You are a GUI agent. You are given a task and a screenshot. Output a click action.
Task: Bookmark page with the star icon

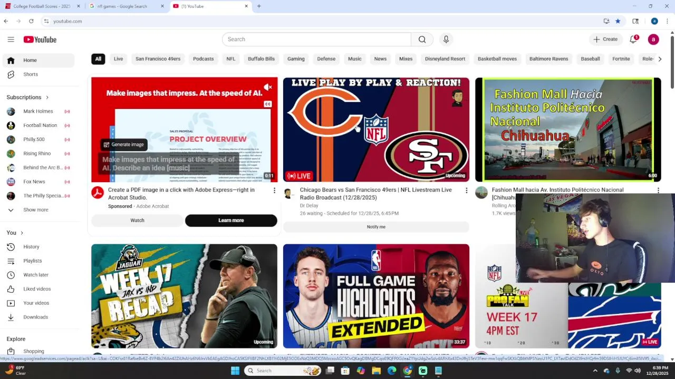(x=618, y=21)
